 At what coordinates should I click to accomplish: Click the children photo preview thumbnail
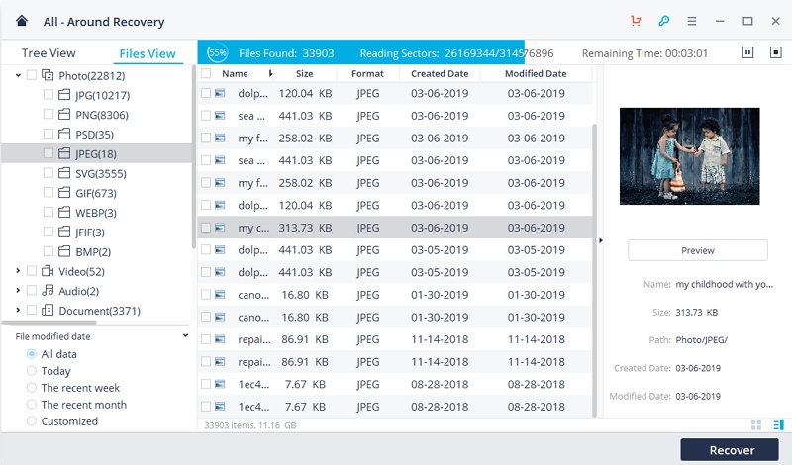click(x=689, y=155)
